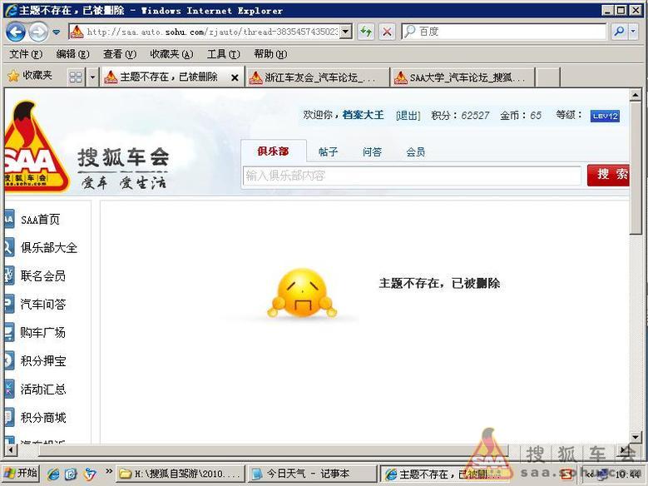648x486 pixels.
Task: Click the Refresh page icon
Action: pos(366,32)
